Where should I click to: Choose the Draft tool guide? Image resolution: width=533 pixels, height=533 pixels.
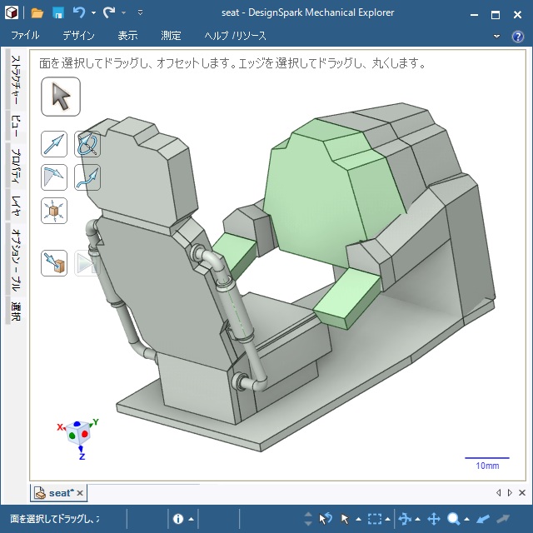[54, 177]
